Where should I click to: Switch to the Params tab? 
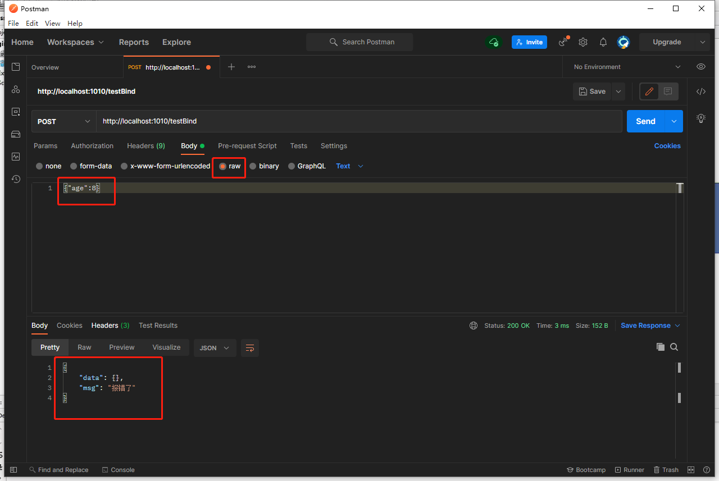45,146
